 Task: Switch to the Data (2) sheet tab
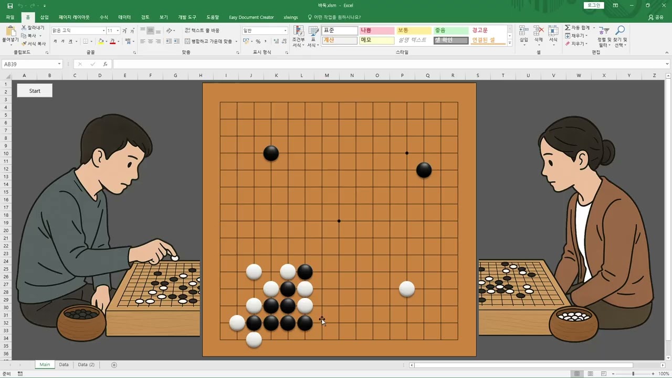86,364
